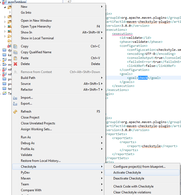Click the Refresh arrows icon
This screenshot has width=181, height=195.
pyautogui.click(x=15, y=112)
